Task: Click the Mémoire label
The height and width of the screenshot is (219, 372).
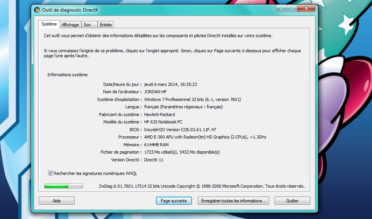Action: (x=133, y=145)
